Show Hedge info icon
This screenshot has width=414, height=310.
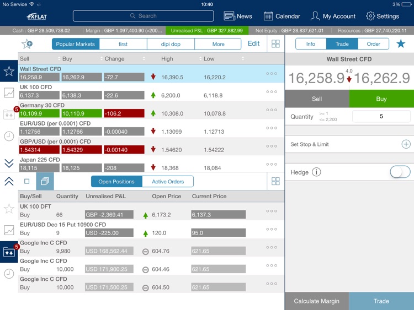316,172
